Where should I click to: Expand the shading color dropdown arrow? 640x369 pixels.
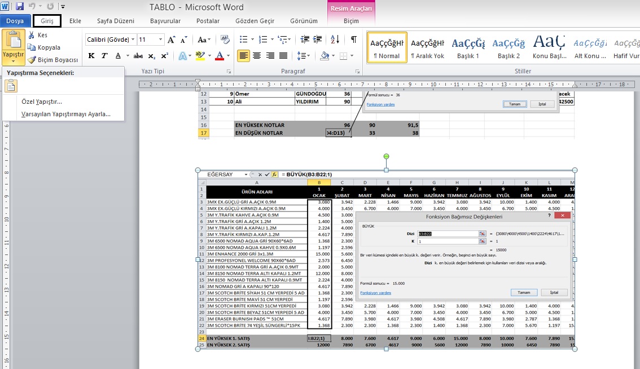pos(334,56)
